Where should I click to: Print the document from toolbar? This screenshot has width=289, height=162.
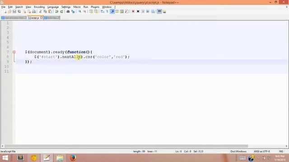(34, 12)
